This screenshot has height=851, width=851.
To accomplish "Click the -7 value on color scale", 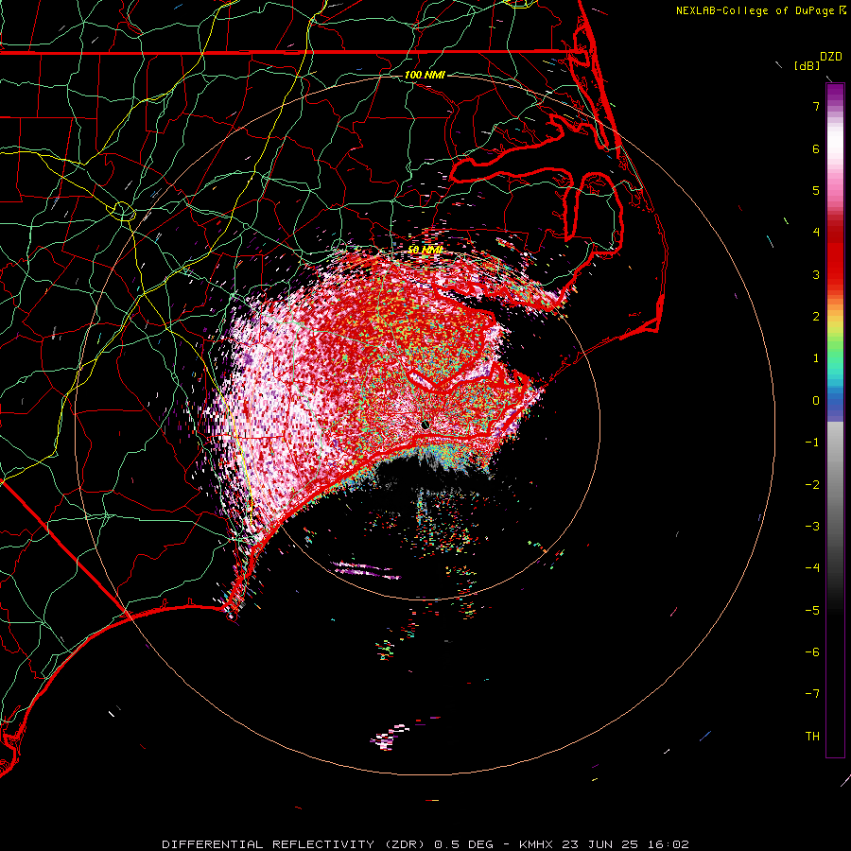I will click(812, 694).
